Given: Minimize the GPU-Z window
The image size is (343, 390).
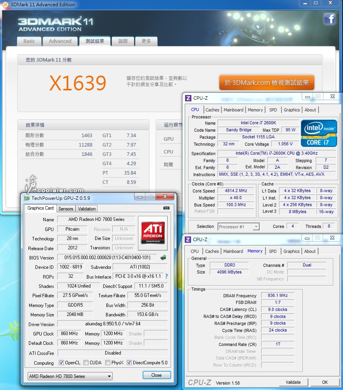Looking at the screenshot, I should coord(140,197).
